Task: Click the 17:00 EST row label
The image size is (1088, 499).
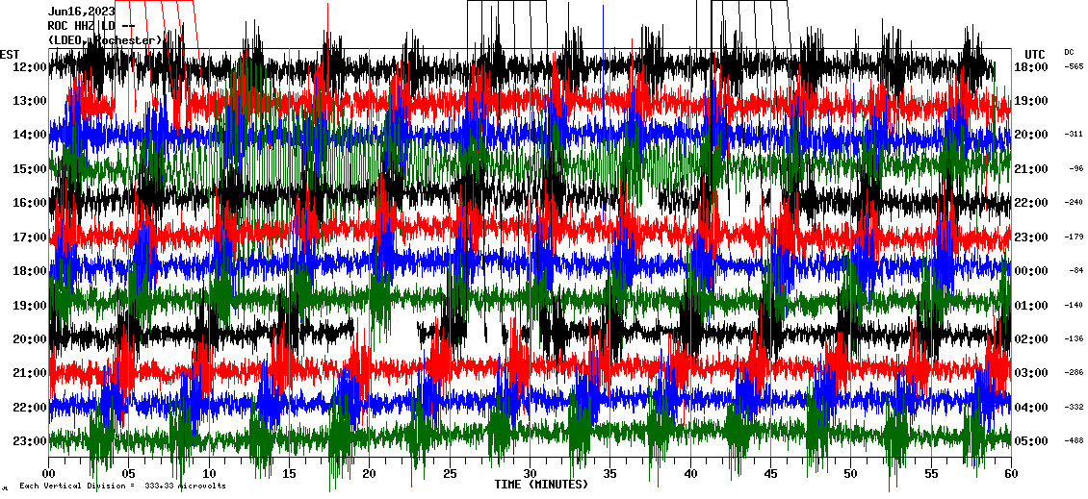Action: (30, 237)
